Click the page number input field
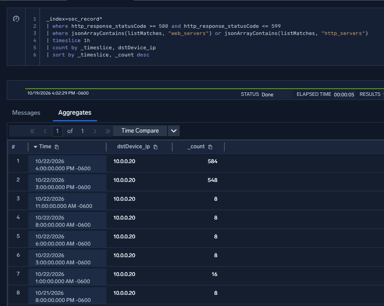The height and width of the screenshot is (306, 384). [x=57, y=131]
